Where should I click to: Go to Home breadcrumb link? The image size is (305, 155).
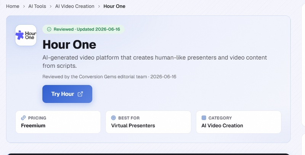13,6
